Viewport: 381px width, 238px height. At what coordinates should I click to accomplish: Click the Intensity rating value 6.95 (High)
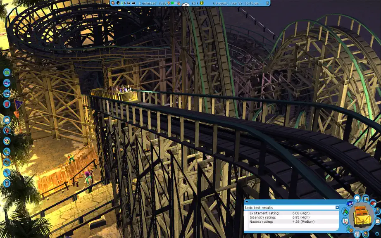click(301, 217)
